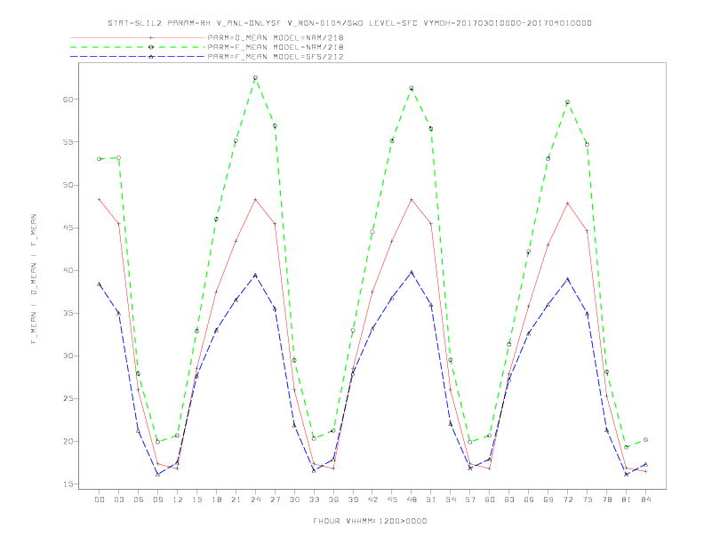Click y-axis tick label 20
This screenshot has height=544, width=704.
coord(68,442)
